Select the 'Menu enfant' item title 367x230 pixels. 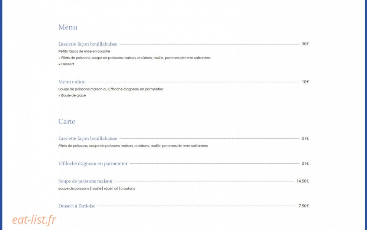pyautogui.click(x=72, y=82)
